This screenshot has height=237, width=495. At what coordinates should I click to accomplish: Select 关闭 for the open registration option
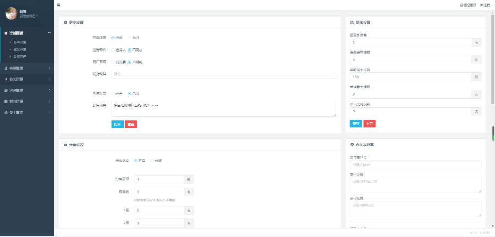129,38
